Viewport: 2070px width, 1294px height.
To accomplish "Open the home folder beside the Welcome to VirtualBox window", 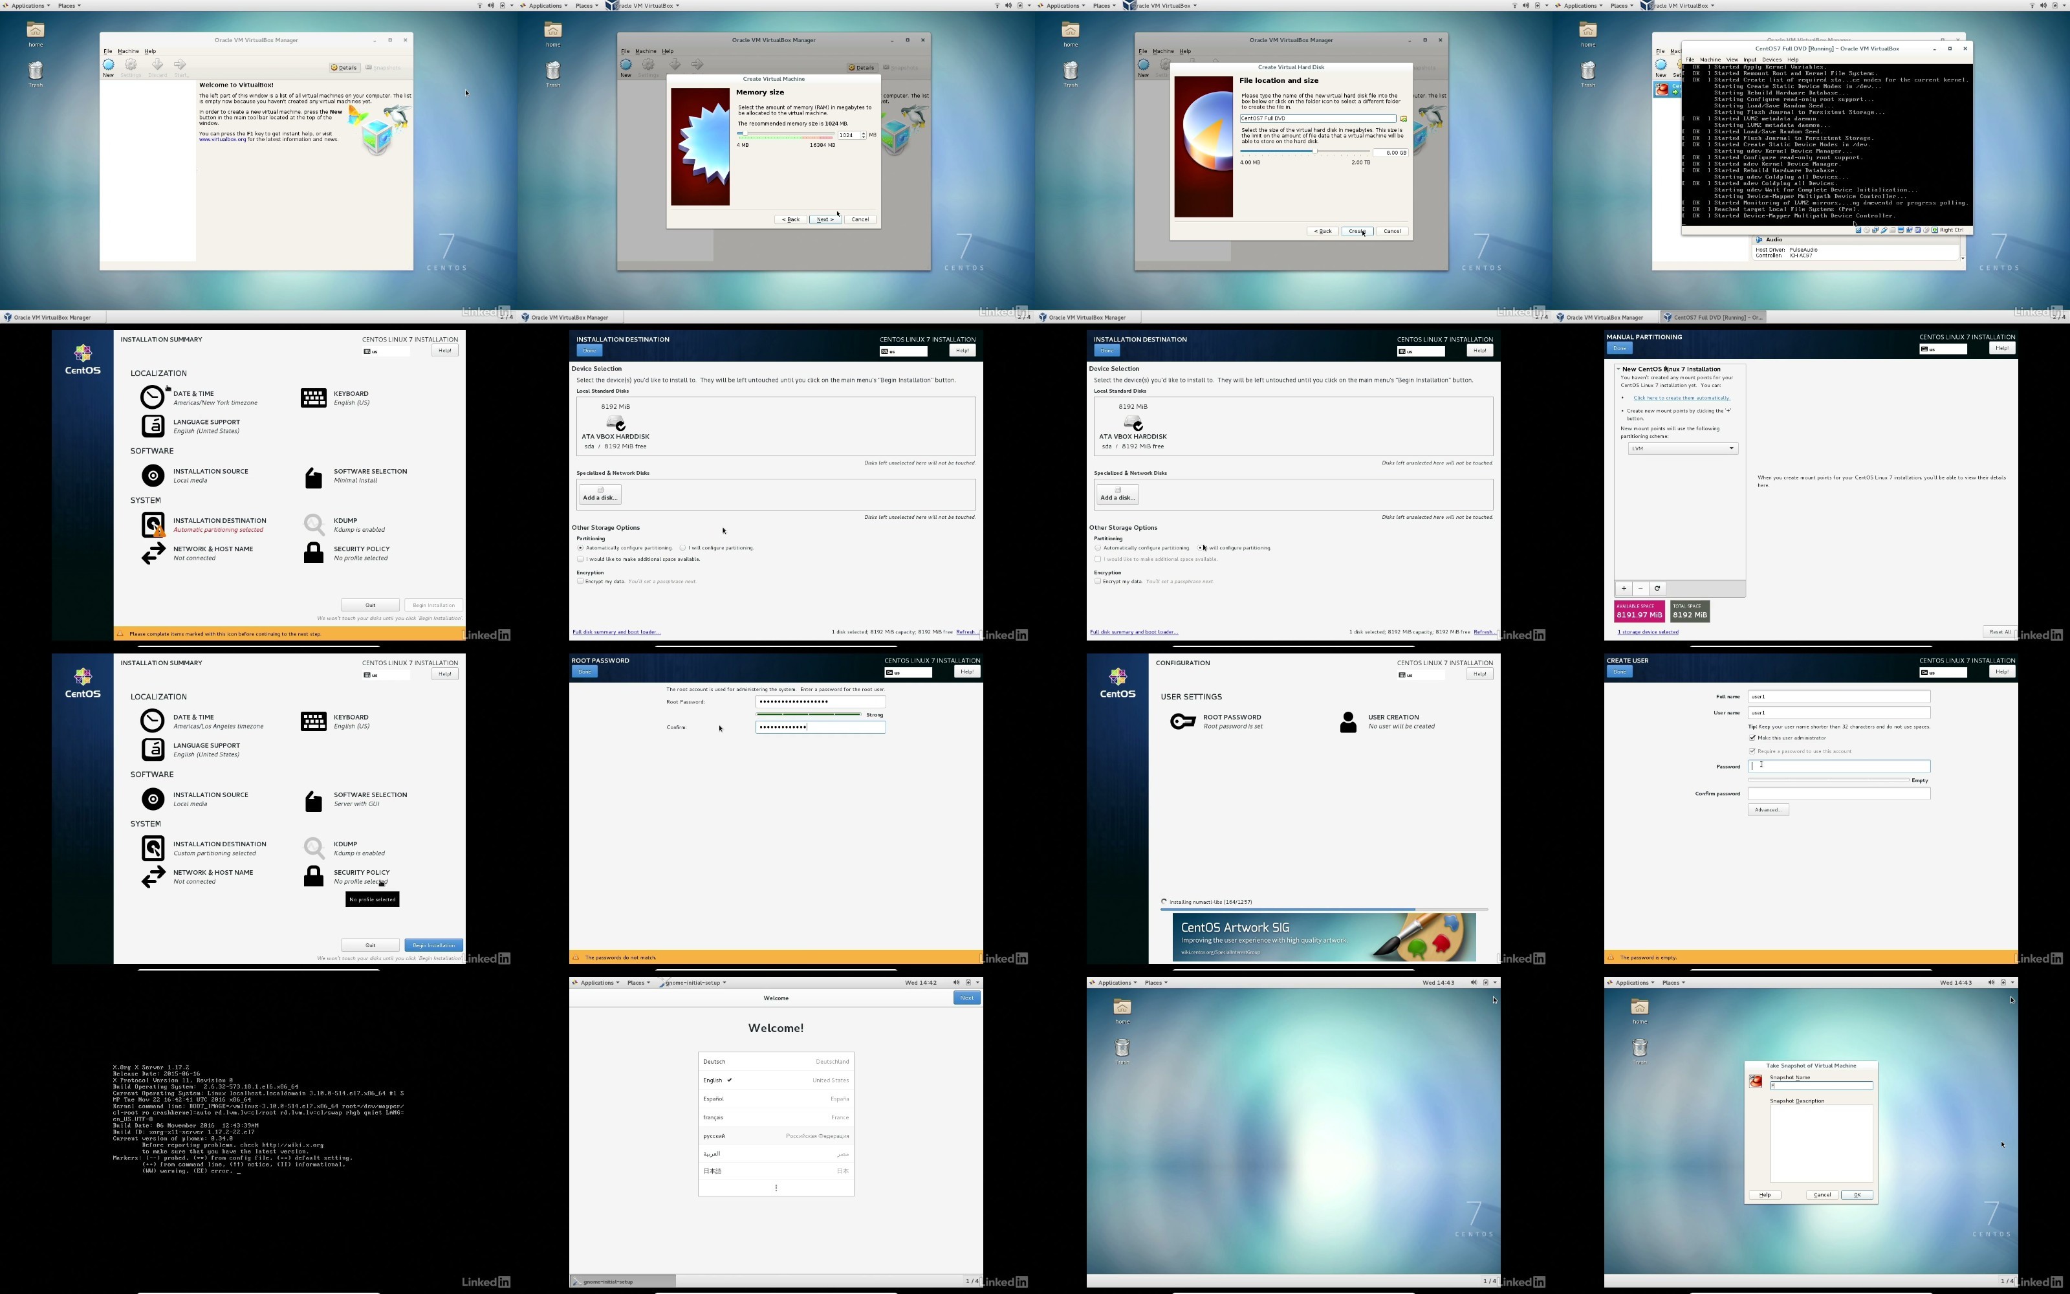I will [x=35, y=34].
